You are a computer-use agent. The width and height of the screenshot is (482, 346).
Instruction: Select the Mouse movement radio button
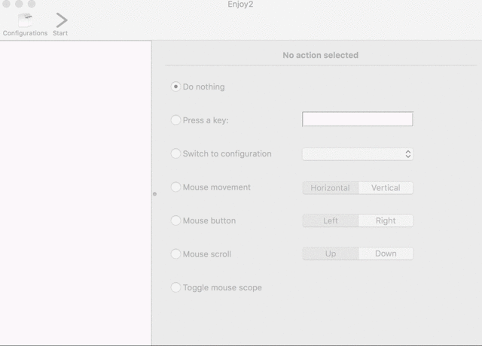tap(175, 187)
